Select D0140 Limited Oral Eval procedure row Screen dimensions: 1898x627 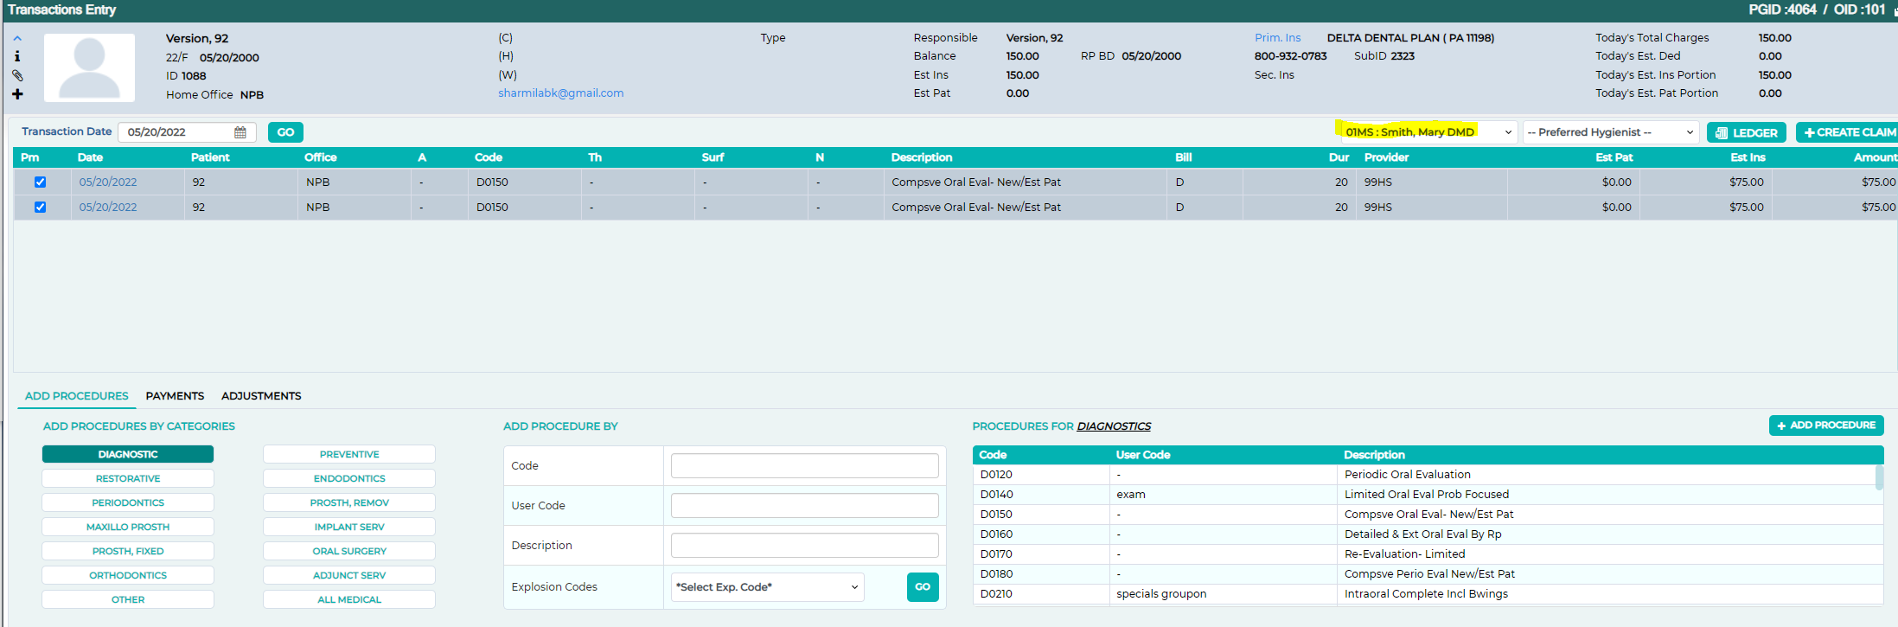point(1427,495)
